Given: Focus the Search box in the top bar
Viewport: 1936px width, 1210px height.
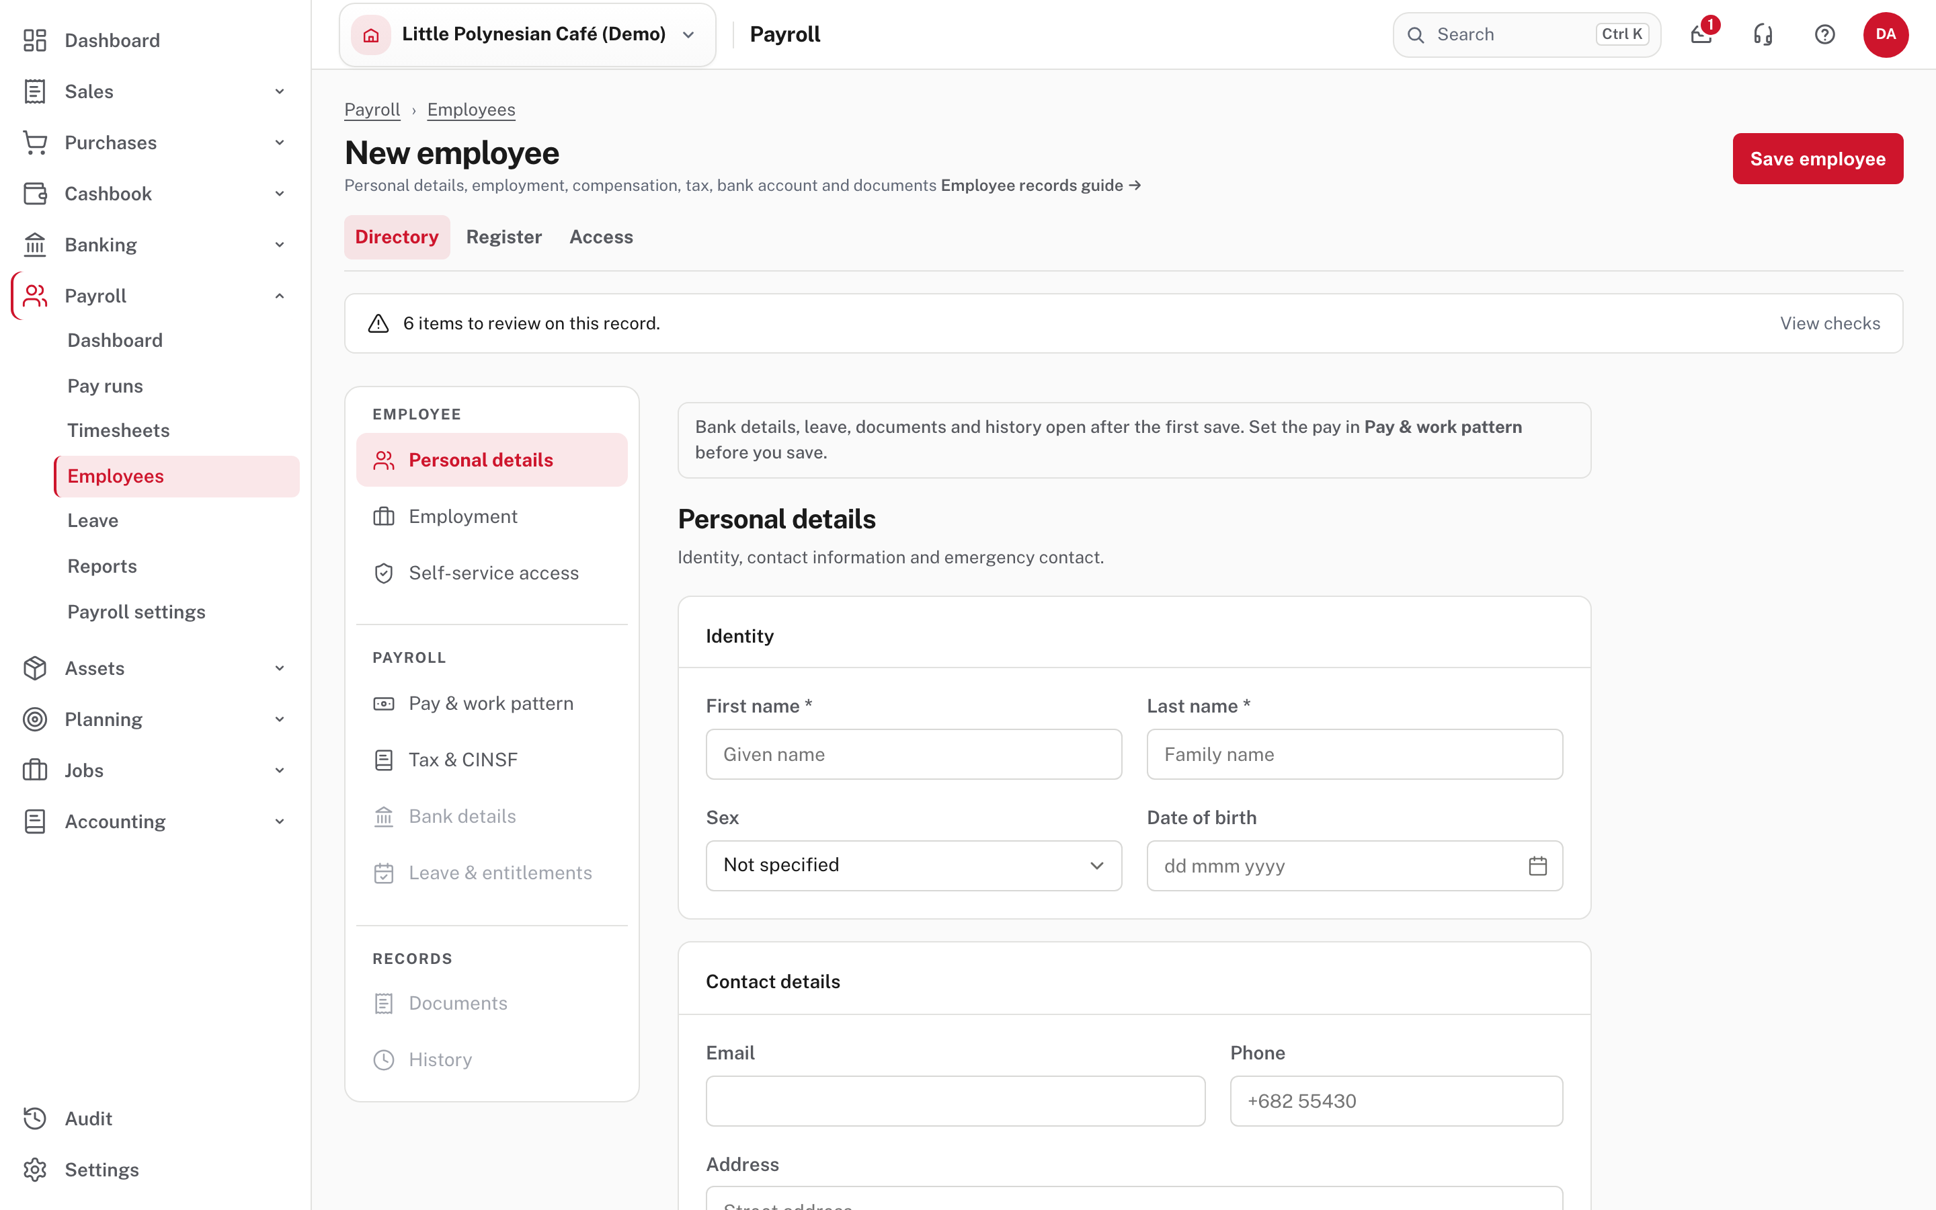Looking at the screenshot, I should pyautogui.click(x=1527, y=34).
